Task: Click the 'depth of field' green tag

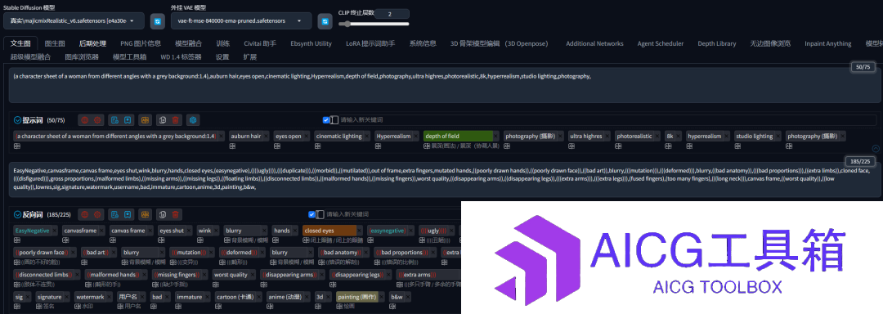Action: [458, 137]
